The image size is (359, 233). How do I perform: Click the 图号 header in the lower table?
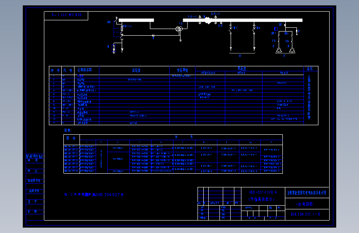[71, 138]
